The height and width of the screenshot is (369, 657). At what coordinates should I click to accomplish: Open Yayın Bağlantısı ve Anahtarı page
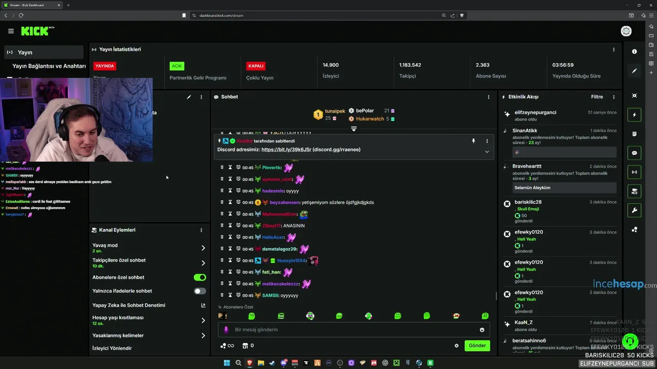point(49,66)
